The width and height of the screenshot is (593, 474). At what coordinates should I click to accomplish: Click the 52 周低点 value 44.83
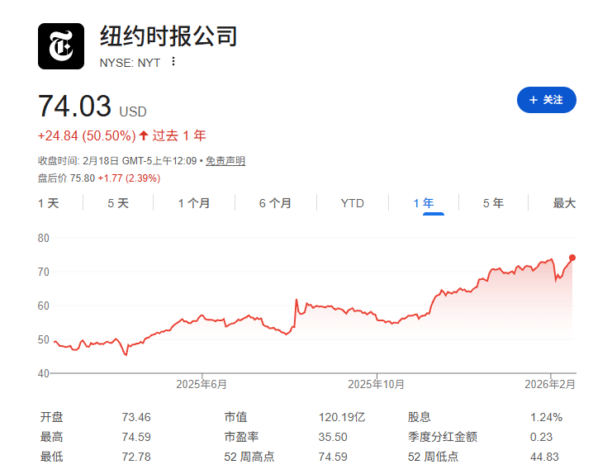[544, 457]
